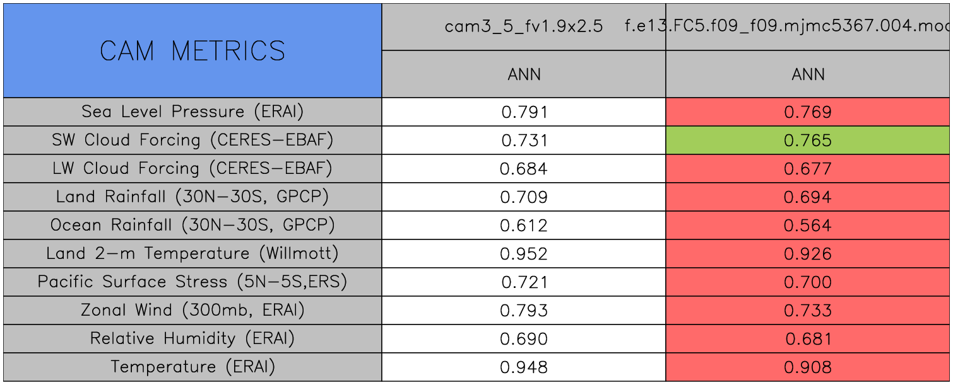Click the white cell showing 0.791
953x385 pixels.
(524, 112)
